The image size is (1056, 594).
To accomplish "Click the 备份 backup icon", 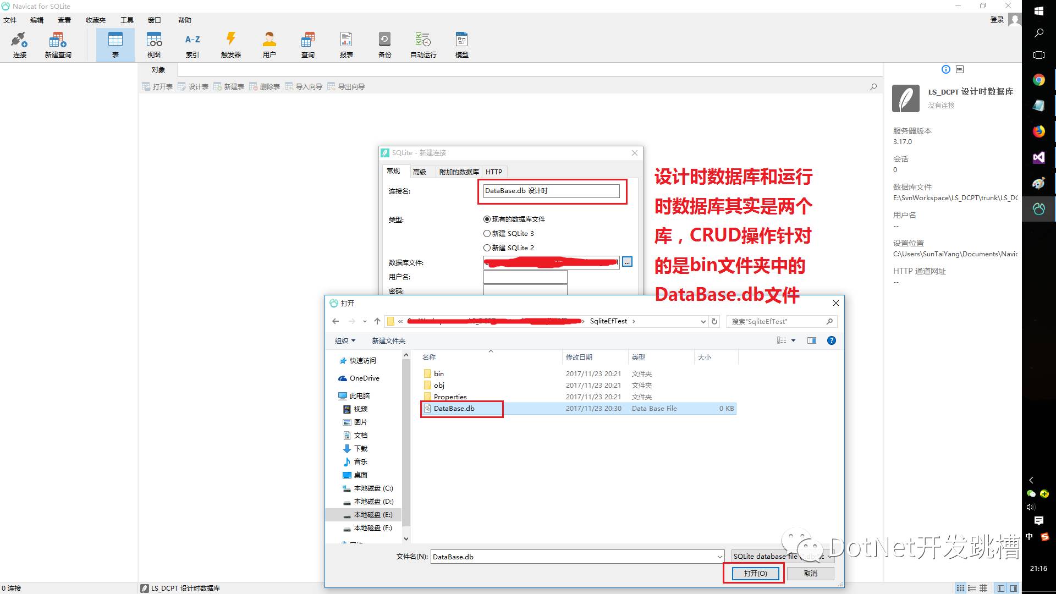I will tap(385, 45).
